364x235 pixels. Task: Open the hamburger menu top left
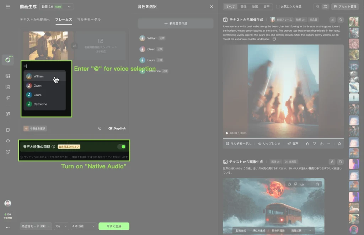tap(8, 6)
